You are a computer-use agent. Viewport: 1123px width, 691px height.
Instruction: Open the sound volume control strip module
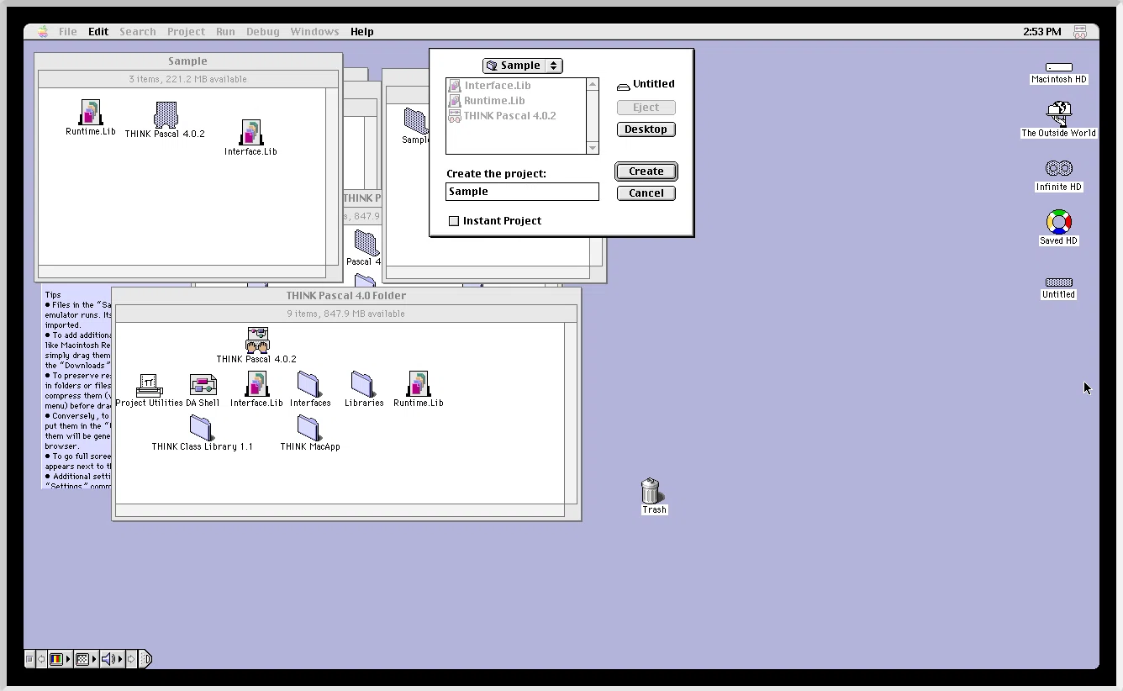[x=112, y=659]
